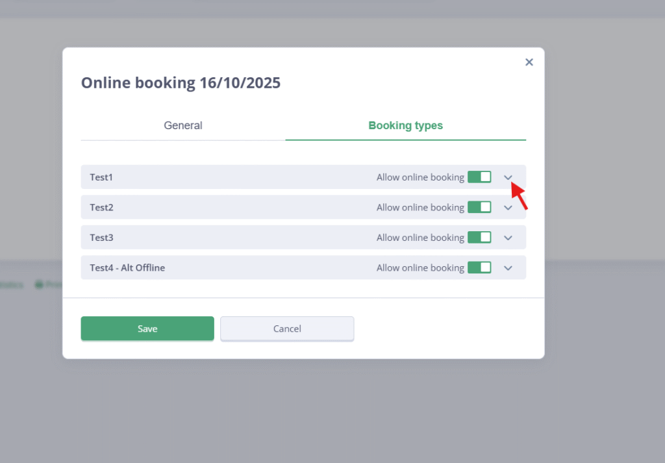665x463 pixels.
Task: Select the Booking types tab
Action: click(405, 126)
